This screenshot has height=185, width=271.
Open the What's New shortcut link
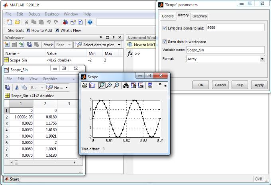tap(68, 30)
